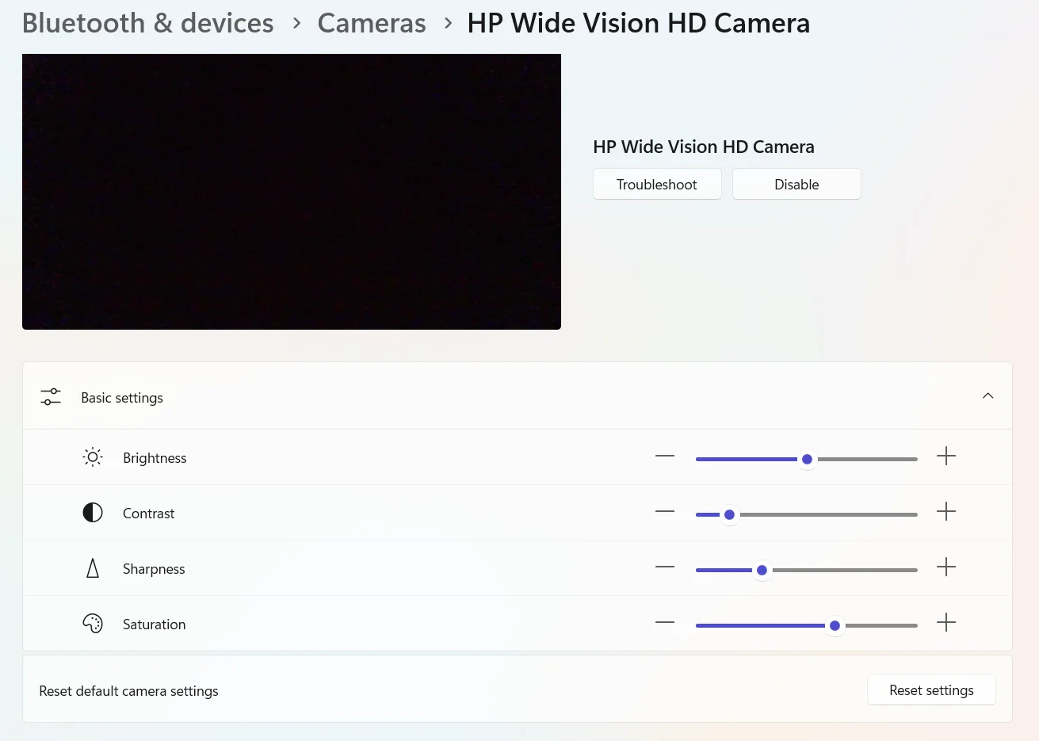The image size is (1039, 741).
Task: Decrease Contrast with the minus button
Action: click(665, 512)
